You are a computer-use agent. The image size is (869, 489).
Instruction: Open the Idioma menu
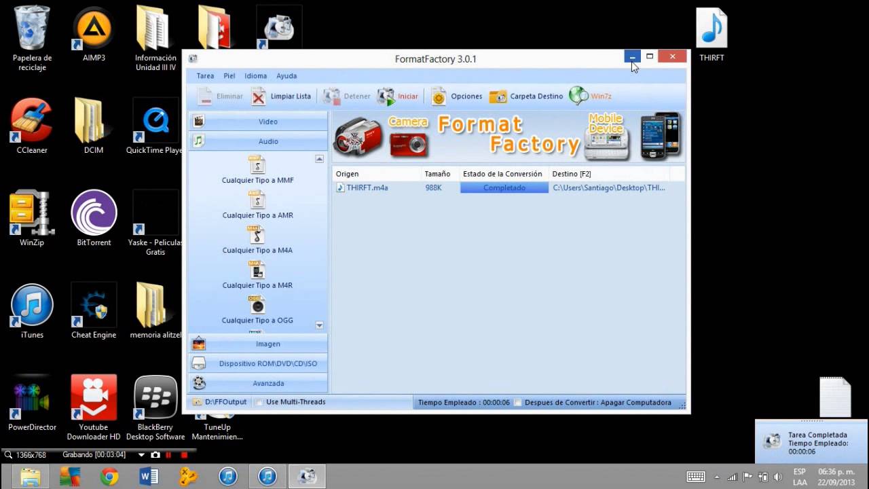click(x=256, y=76)
